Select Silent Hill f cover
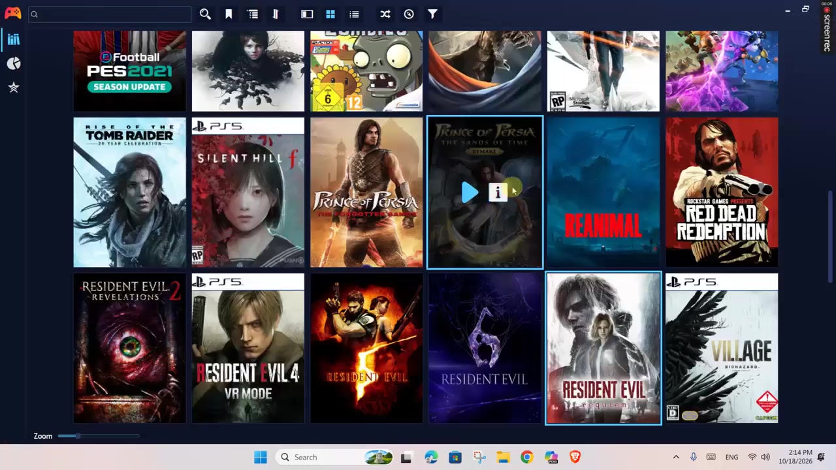 pos(248,193)
